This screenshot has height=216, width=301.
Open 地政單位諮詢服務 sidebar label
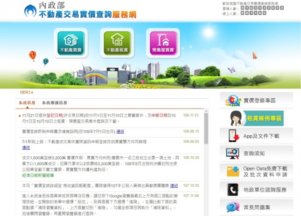click(265, 190)
